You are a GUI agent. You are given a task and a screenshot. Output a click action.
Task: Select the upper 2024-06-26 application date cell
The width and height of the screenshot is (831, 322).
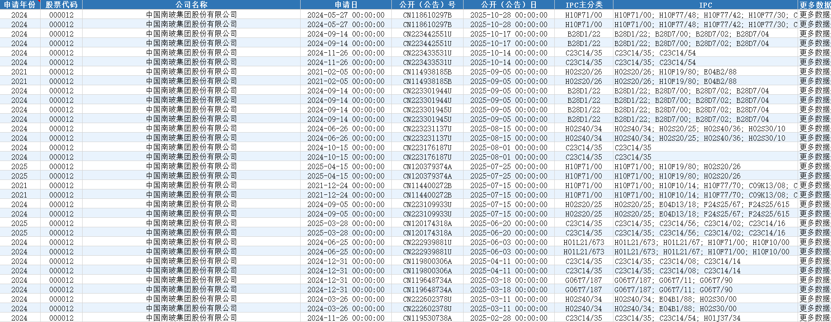pos(346,128)
